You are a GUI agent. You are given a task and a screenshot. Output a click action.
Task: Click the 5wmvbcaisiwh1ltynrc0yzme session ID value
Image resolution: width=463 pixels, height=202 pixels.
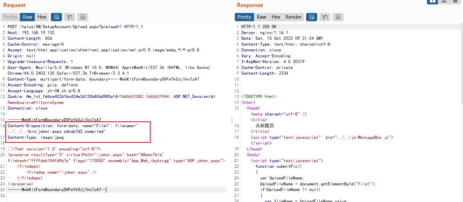(x=36, y=103)
